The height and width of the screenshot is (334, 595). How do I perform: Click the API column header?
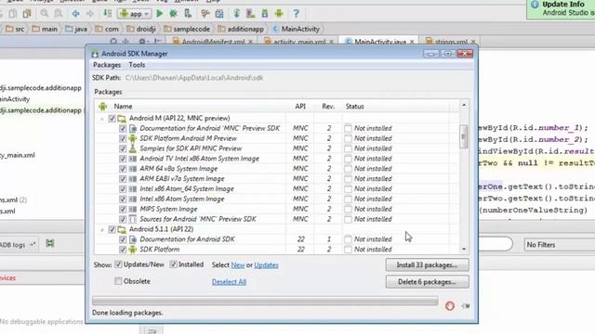(x=300, y=107)
